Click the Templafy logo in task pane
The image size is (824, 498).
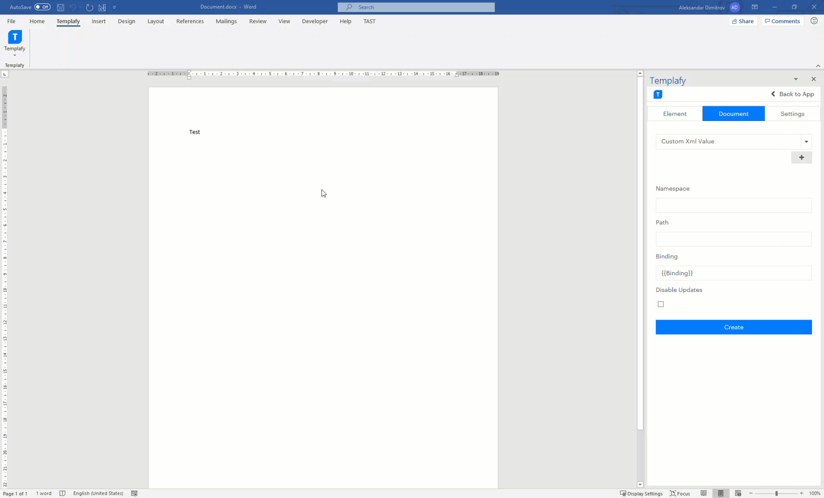(658, 94)
